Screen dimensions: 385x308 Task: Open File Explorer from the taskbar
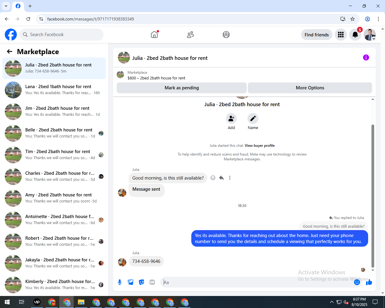point(81,302)
